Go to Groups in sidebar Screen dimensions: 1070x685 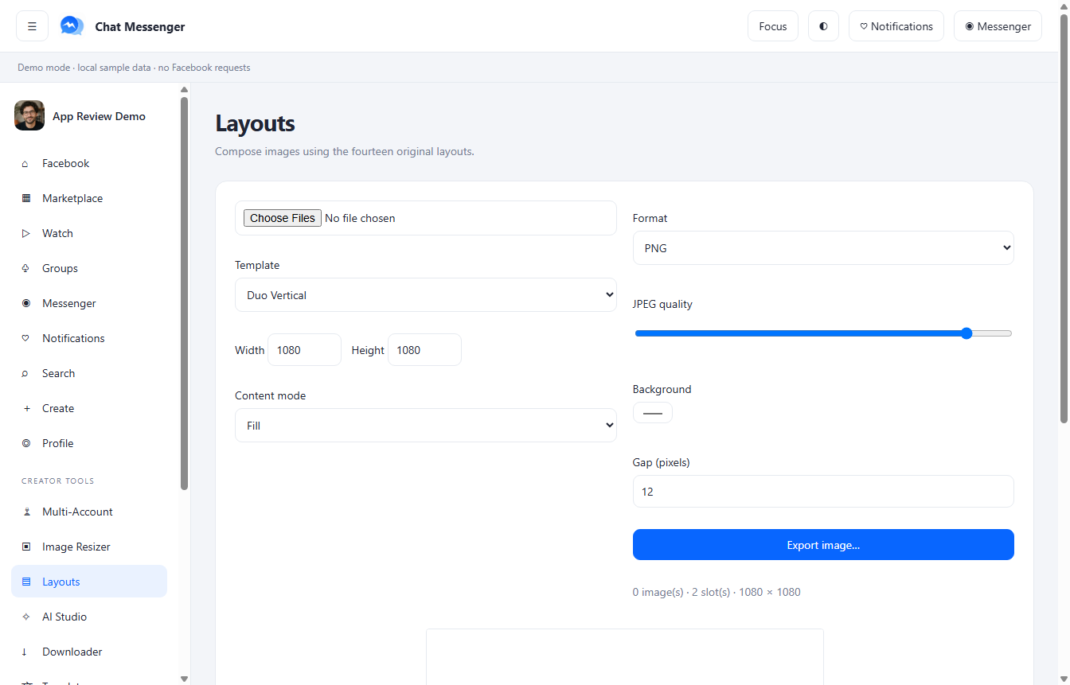point(89,268)
